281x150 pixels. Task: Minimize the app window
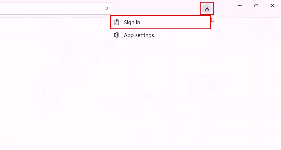[x=239, y=6]
